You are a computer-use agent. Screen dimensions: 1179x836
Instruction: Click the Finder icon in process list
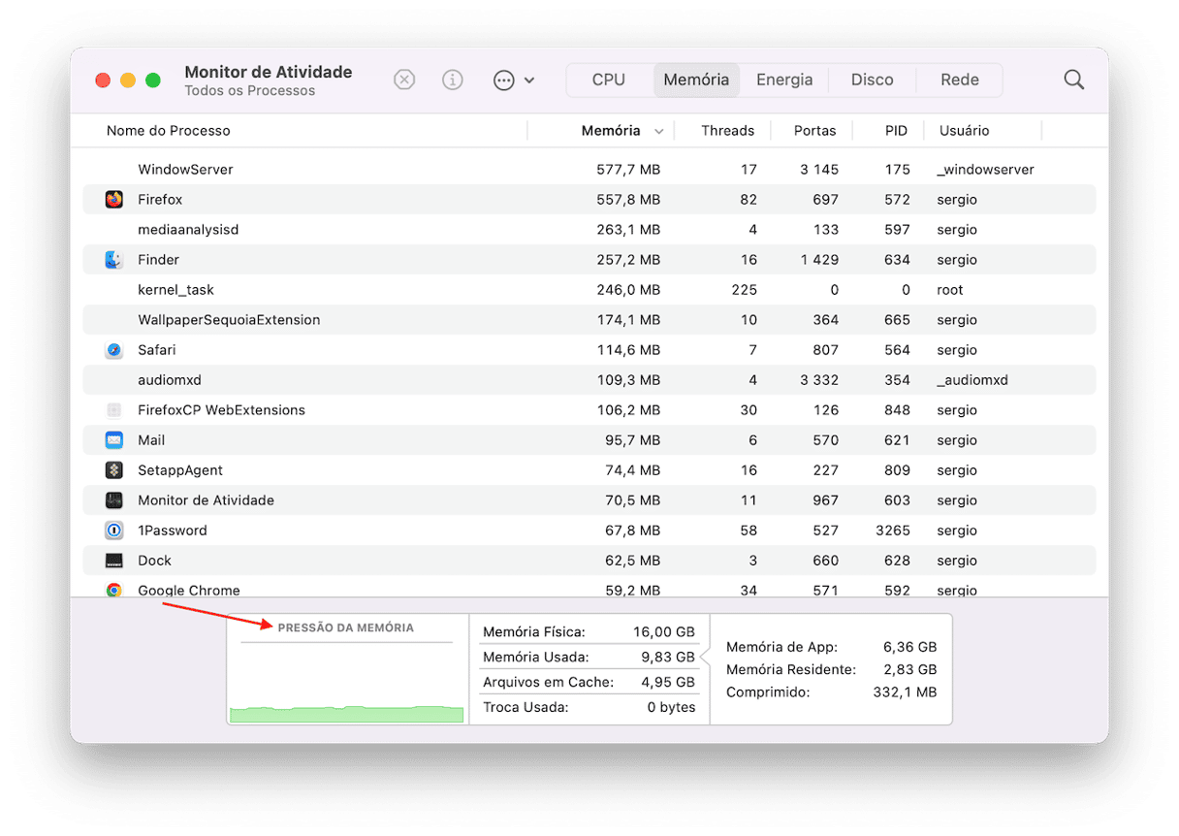[x=114, y=260]
